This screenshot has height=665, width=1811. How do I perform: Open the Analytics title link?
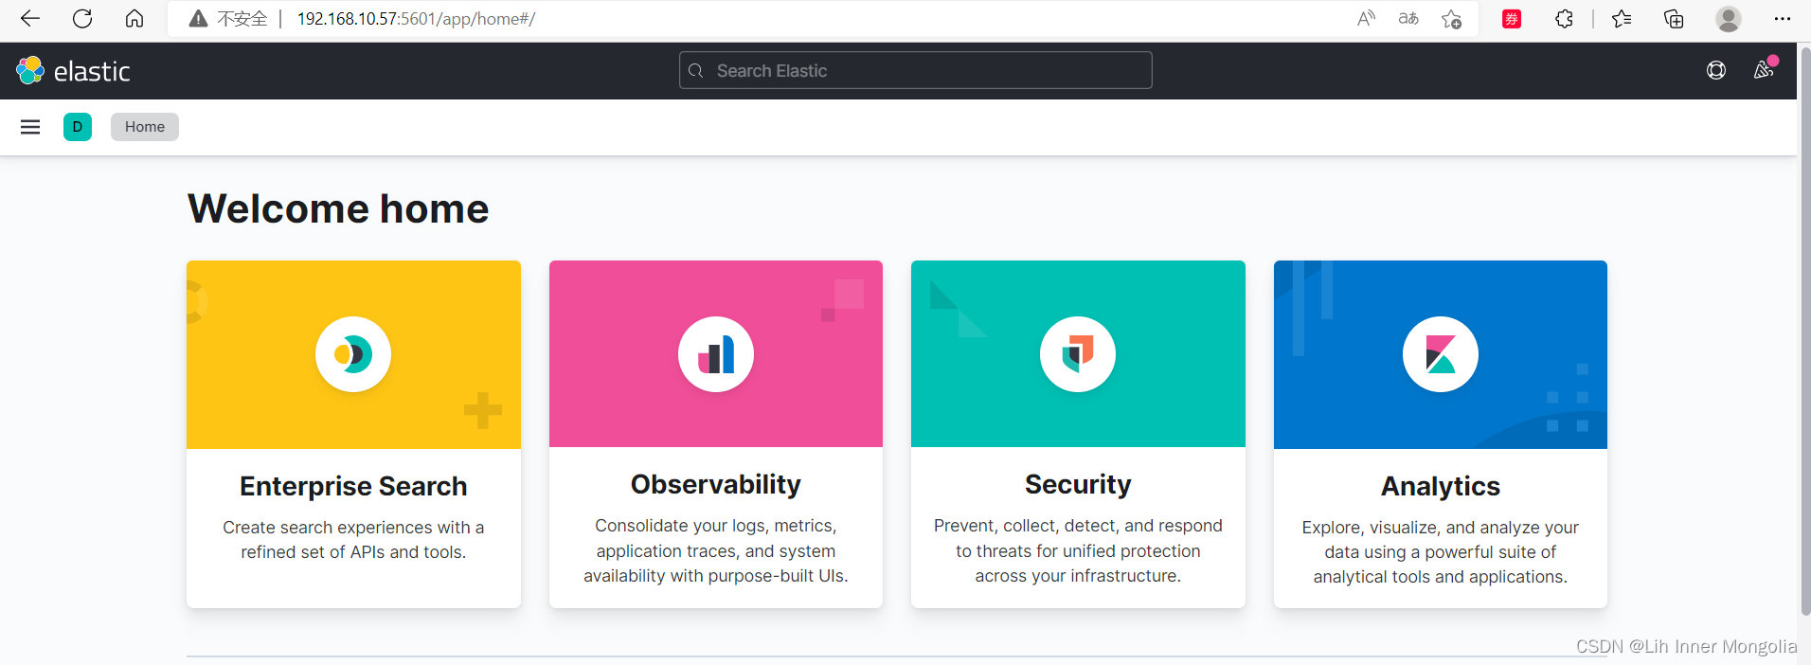(1441, 486)
